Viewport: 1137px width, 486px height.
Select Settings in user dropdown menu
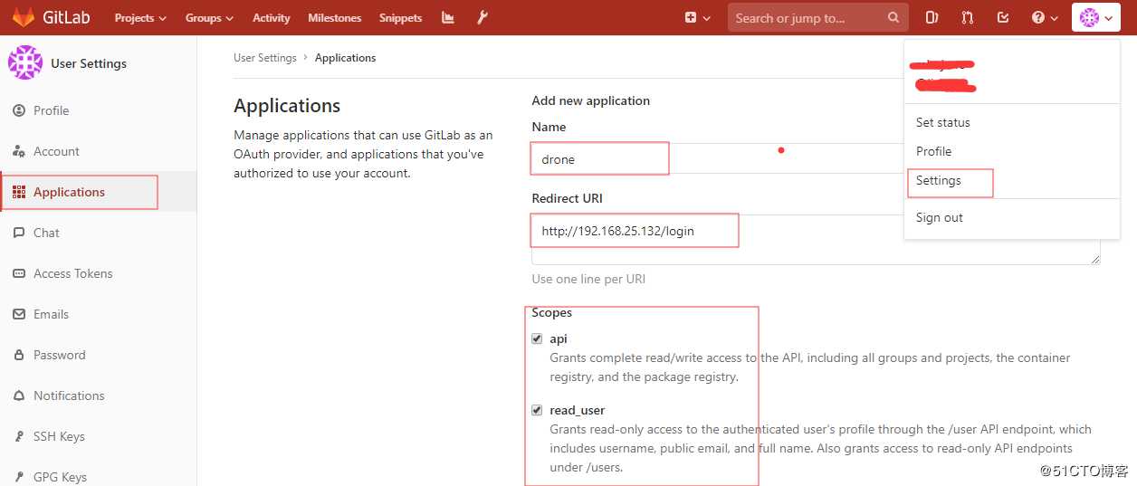click(x=938, y=180)
